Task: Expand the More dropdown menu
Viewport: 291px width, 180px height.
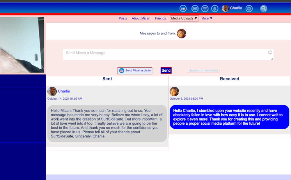Action: coord(207,18)
